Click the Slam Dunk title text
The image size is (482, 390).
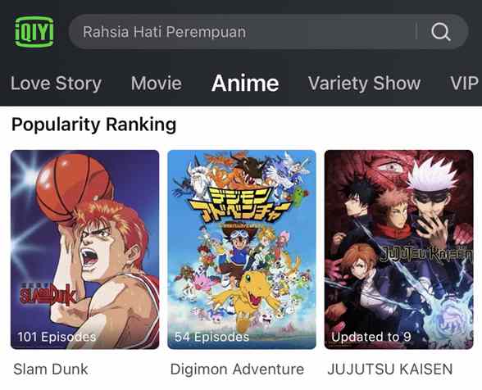pos(51,369)
